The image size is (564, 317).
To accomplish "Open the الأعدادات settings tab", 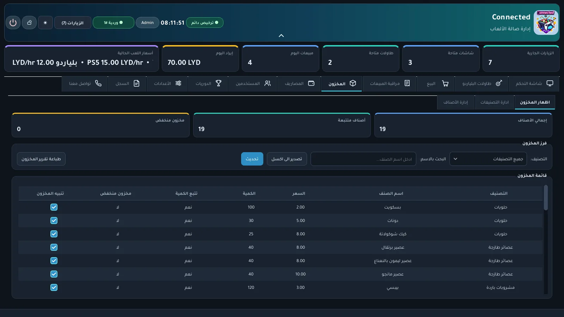I will point(167,83).
